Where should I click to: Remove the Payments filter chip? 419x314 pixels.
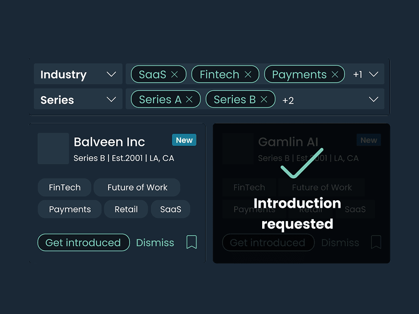[335, 75]
